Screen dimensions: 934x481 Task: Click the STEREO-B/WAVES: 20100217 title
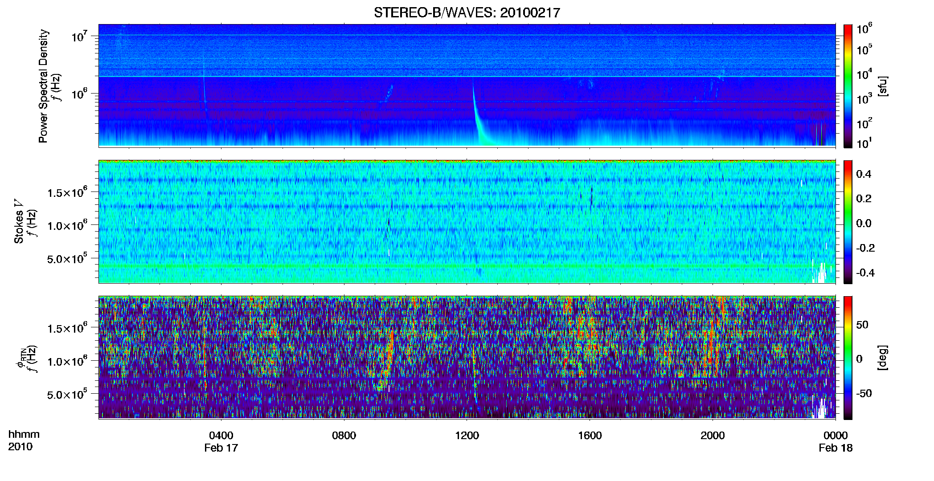tap(467, 12)
